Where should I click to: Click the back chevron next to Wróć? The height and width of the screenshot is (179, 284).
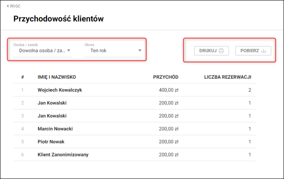[8, 6]
